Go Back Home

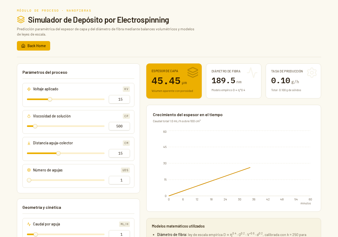(34, 46)
